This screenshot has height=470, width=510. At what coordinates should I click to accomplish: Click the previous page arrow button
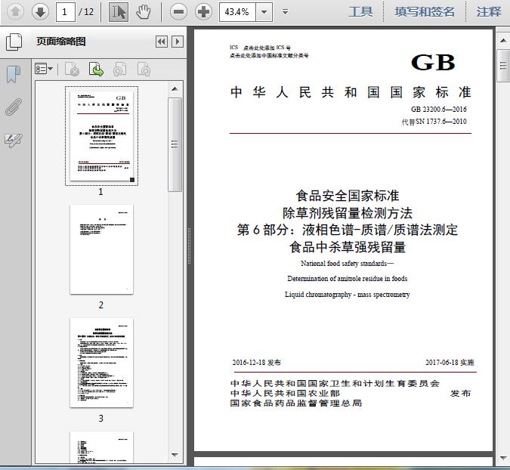pos(16,11)
